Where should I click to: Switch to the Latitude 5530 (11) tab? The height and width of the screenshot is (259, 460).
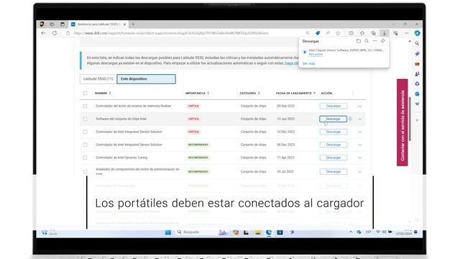98,79
